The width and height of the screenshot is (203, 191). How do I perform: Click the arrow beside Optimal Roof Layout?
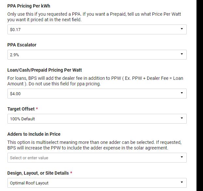[181, 182]
